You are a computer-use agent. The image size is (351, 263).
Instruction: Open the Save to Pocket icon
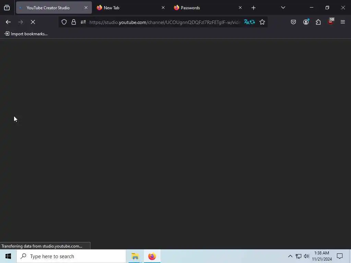click(x=293, y=22)
